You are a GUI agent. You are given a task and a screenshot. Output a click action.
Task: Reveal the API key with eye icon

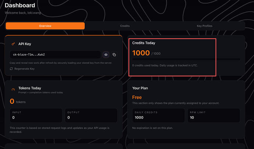click(106, 55)
